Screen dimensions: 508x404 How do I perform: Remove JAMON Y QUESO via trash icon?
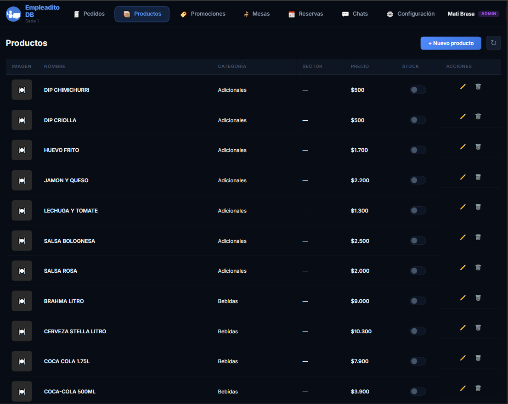[x=478, y=177]
